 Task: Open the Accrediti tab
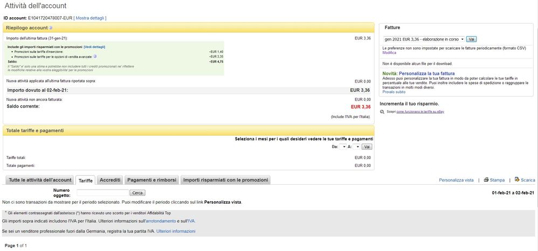(110, 180)
